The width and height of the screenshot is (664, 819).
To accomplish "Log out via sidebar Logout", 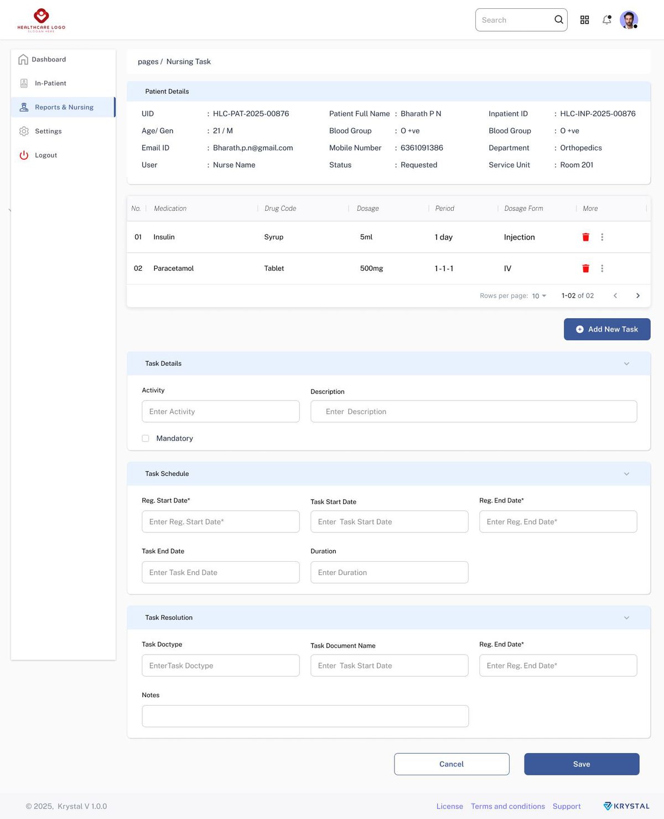I will 63,155.
